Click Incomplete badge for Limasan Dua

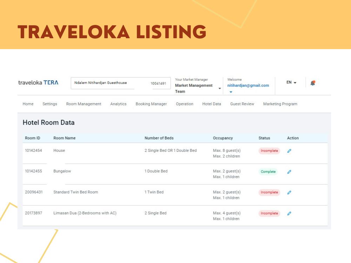pyautogui.click(x=269, y=213)
